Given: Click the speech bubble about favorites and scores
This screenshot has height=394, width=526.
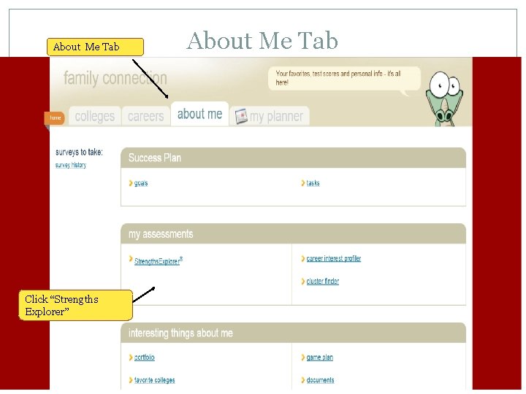Looking at the screenshot, I should (x=344, y=79).
